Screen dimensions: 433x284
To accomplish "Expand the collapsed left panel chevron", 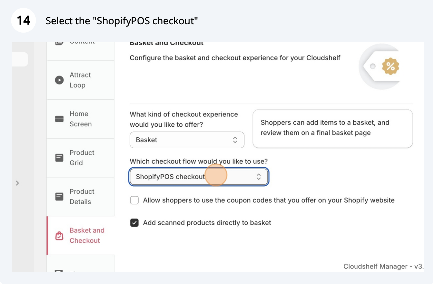I will (18, 183).
